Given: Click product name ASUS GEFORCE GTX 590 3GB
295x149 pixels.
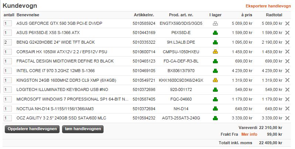Looking at the screenshot, I should pyautogui.click(x=59, y=23).
